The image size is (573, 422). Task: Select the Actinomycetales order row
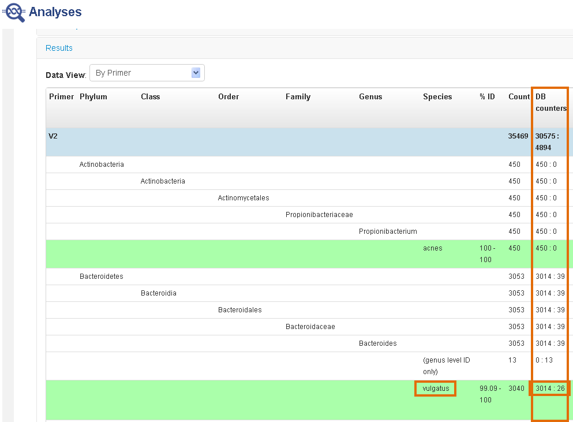(x=243, y=198)
